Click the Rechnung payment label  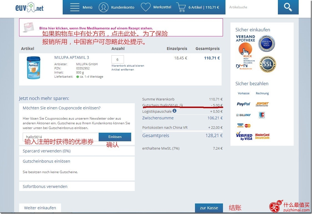[x=262, y=93]
